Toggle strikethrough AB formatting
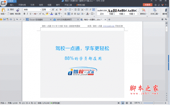This screenshot has height=105, width=170. click(x=35, y=14)
